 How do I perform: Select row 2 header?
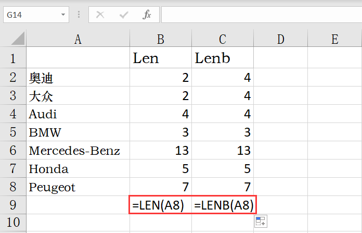click(x=13, y=77)
